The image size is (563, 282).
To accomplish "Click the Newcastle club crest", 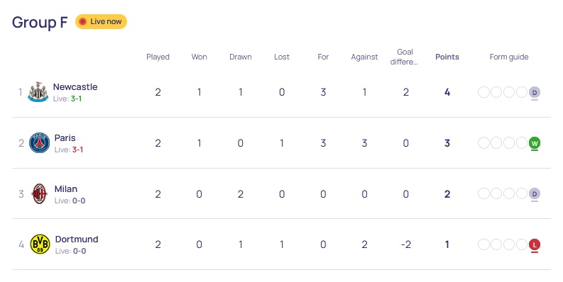I will point(38,92).
